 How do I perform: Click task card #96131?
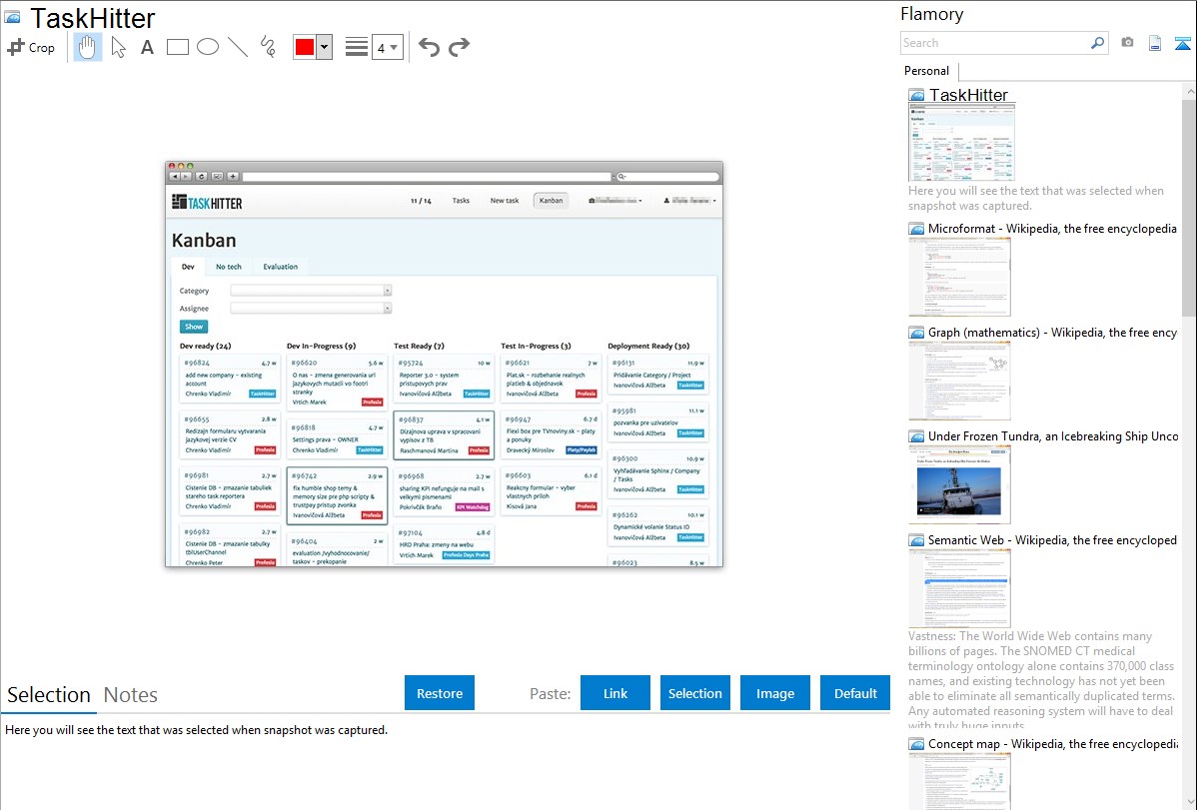657,375
